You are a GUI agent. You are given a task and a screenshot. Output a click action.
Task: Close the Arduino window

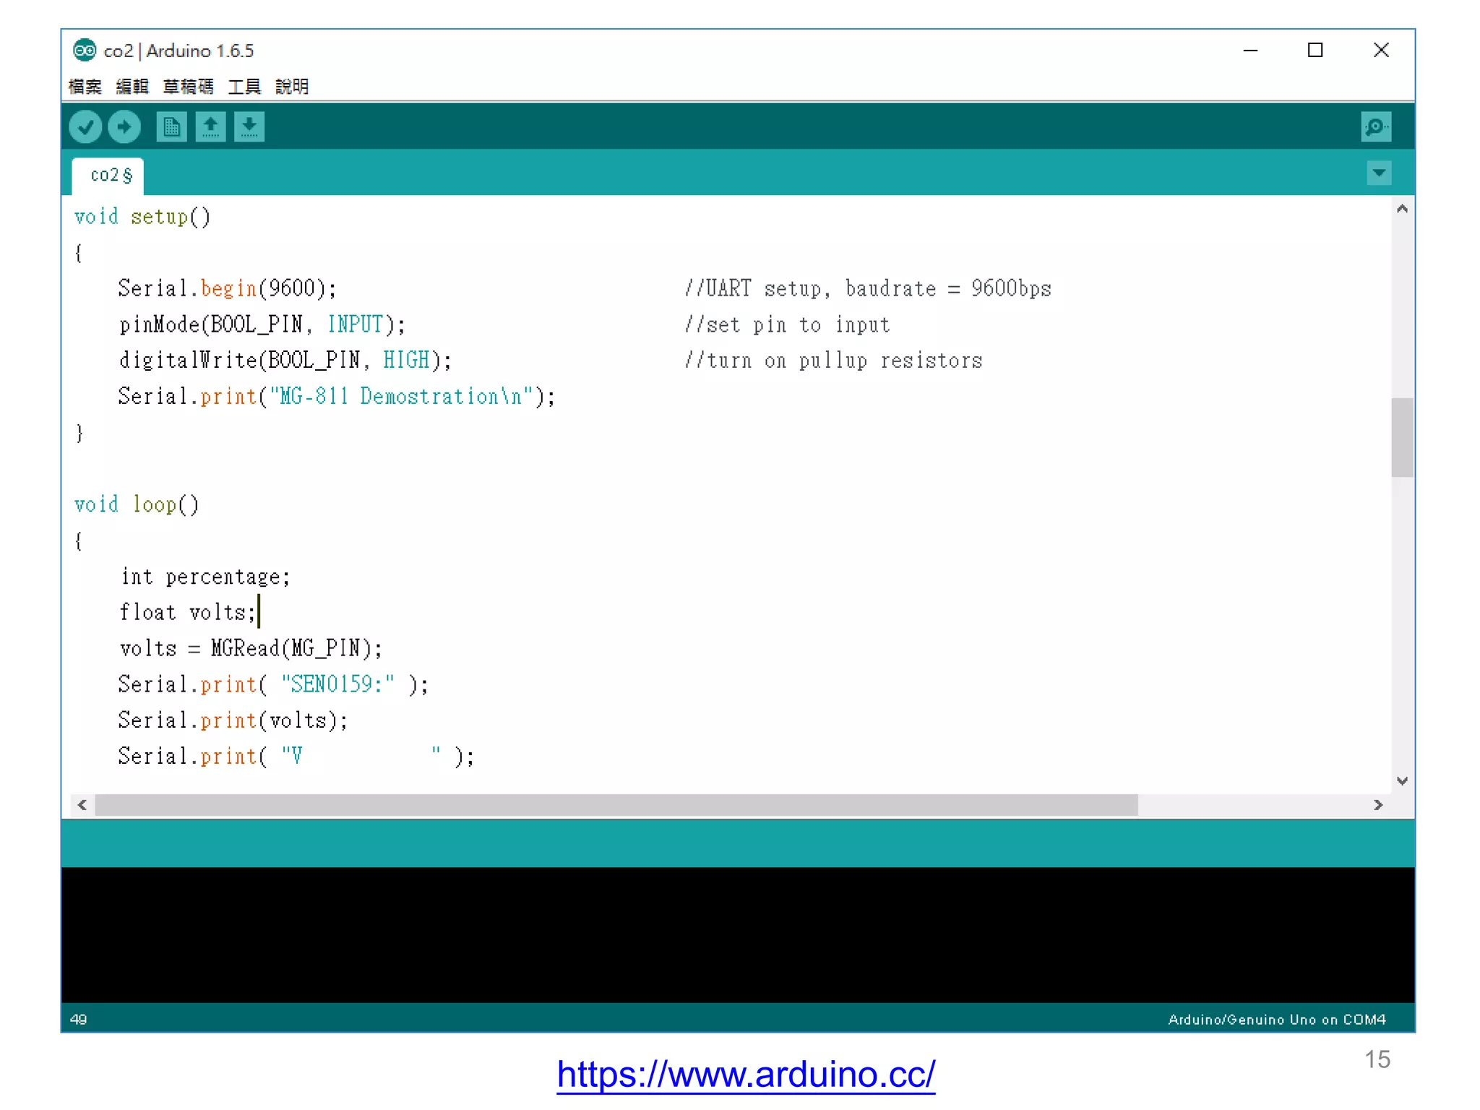point(1381,50)
